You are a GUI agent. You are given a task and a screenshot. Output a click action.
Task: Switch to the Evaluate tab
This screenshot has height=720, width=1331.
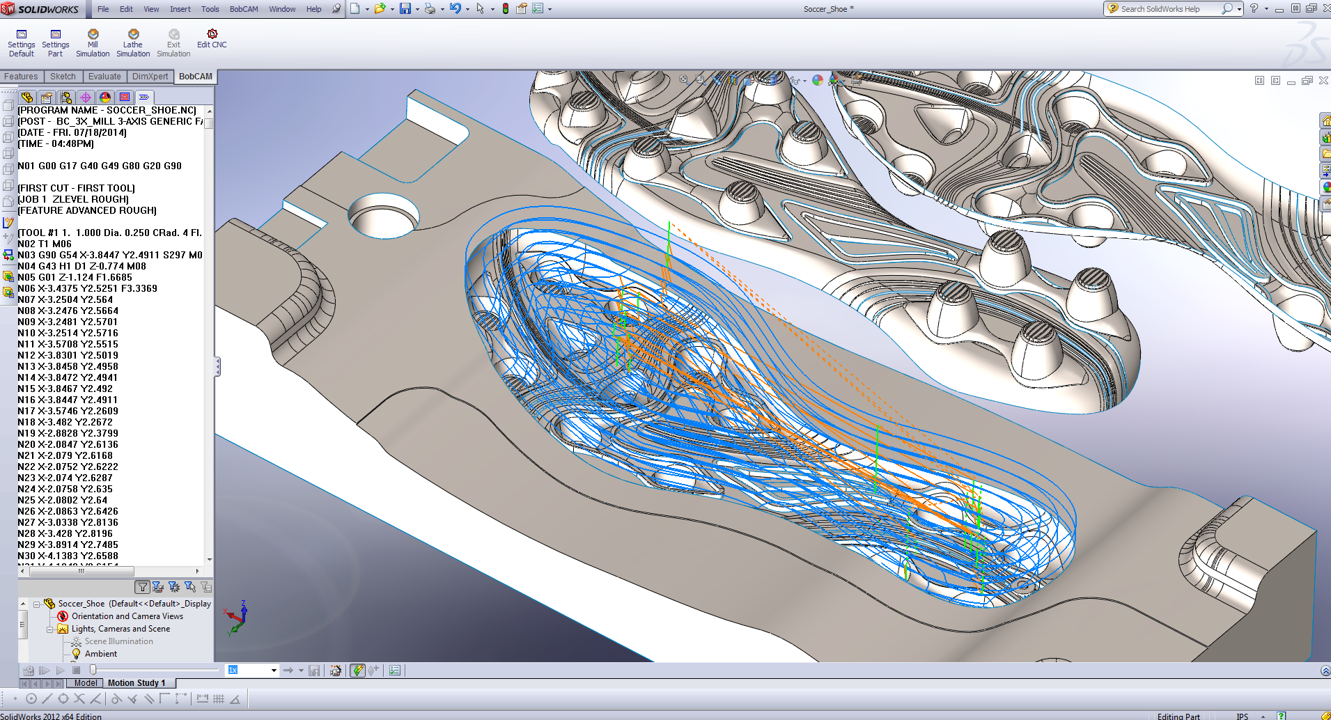104,77
